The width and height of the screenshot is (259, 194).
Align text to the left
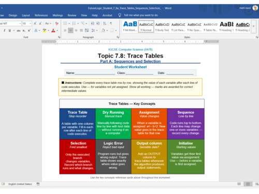click(65, 31)
